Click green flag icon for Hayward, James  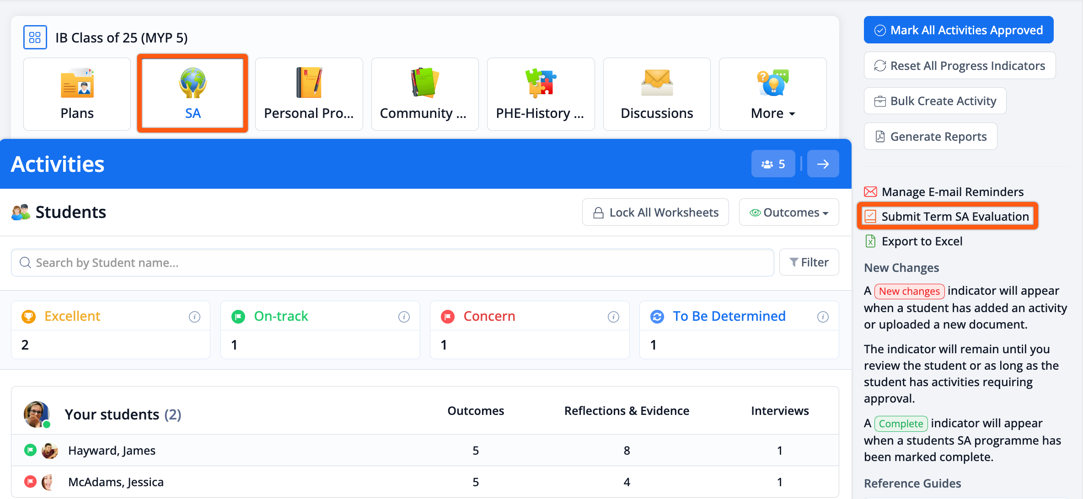coord(30,450)
